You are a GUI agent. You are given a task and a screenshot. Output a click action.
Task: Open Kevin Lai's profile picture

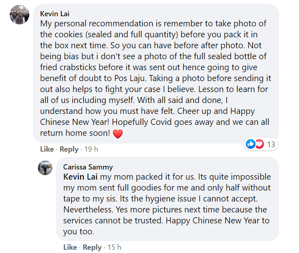tap(19, 15)
